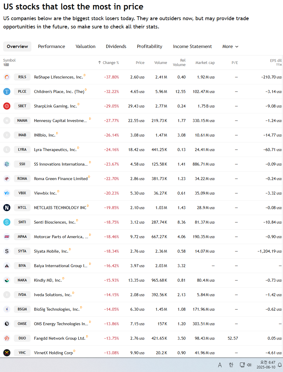The width and height of the screenshot is (283, 372).
Task: Open the SSII ticker link
Action: click(x=22, y=164)
